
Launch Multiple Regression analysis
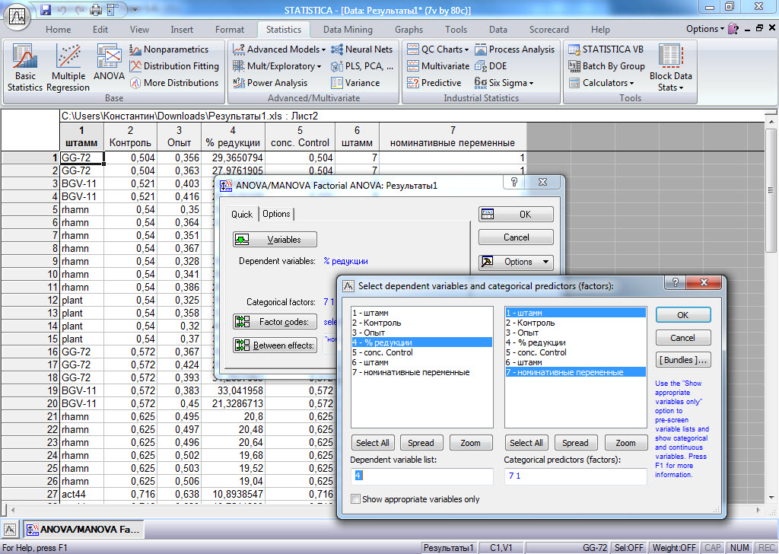[x=68, y=68]
